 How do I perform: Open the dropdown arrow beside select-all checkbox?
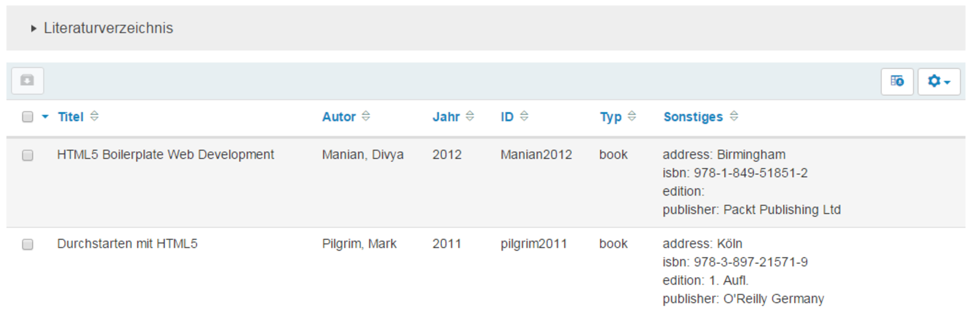(x=45, y=117)
